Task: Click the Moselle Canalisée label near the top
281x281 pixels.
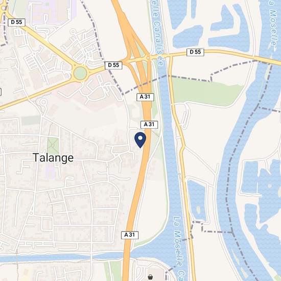Action: click(158, 33)
